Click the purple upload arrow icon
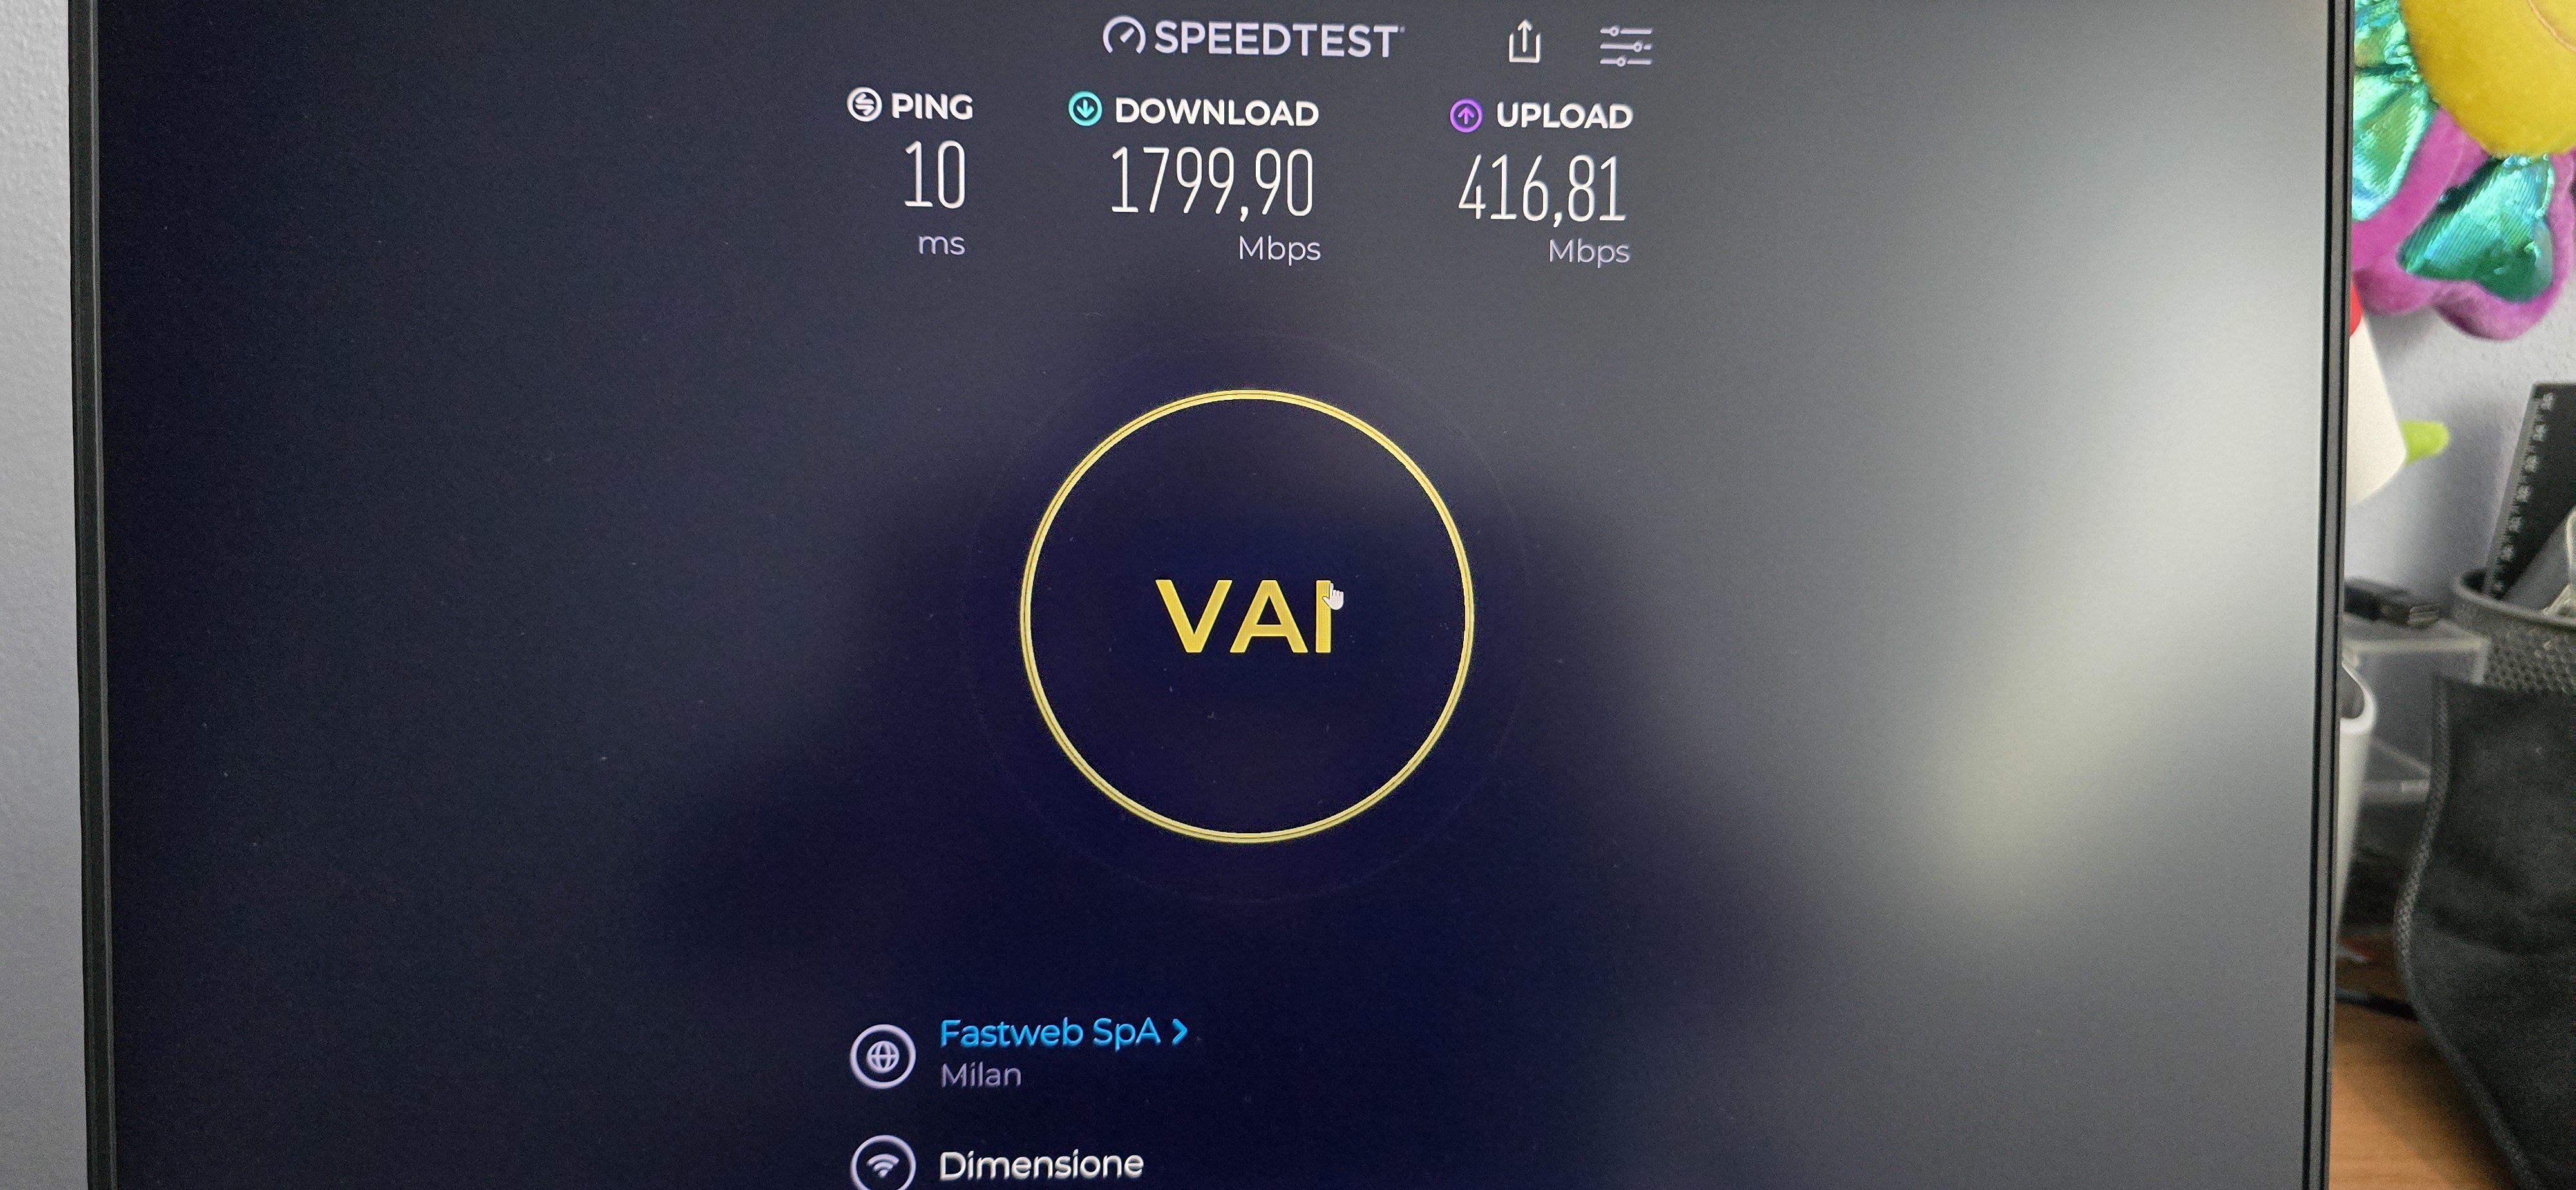 [x=1466, y=116]
